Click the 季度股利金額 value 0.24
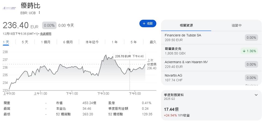The width and height of the screenshot is (275, 124). point(145,109)
